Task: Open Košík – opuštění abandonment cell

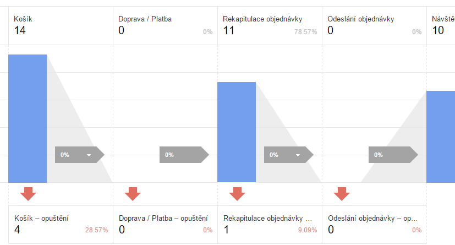Action: [61, 225]
